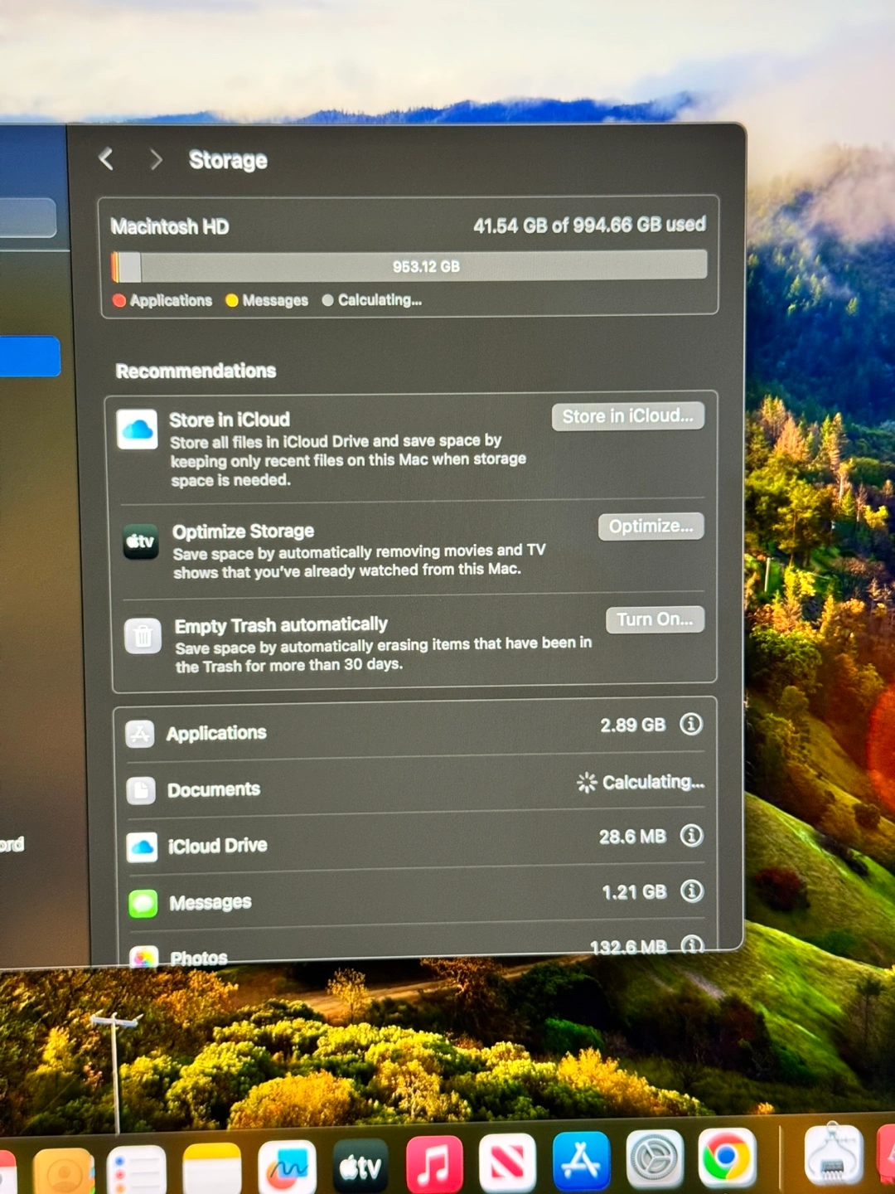
Task: Click the Store in iCloud heading
Action: click(x=230, y=420)
